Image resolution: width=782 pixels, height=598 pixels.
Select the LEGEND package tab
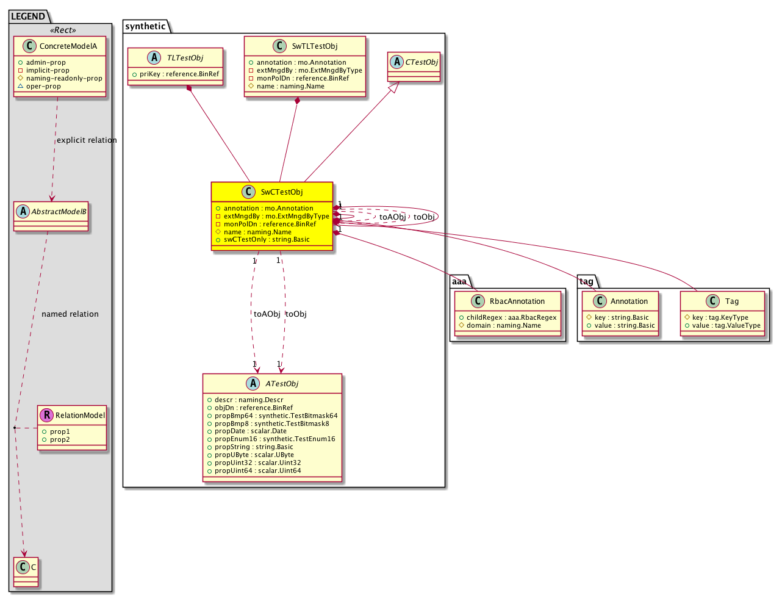coord(28,16)
